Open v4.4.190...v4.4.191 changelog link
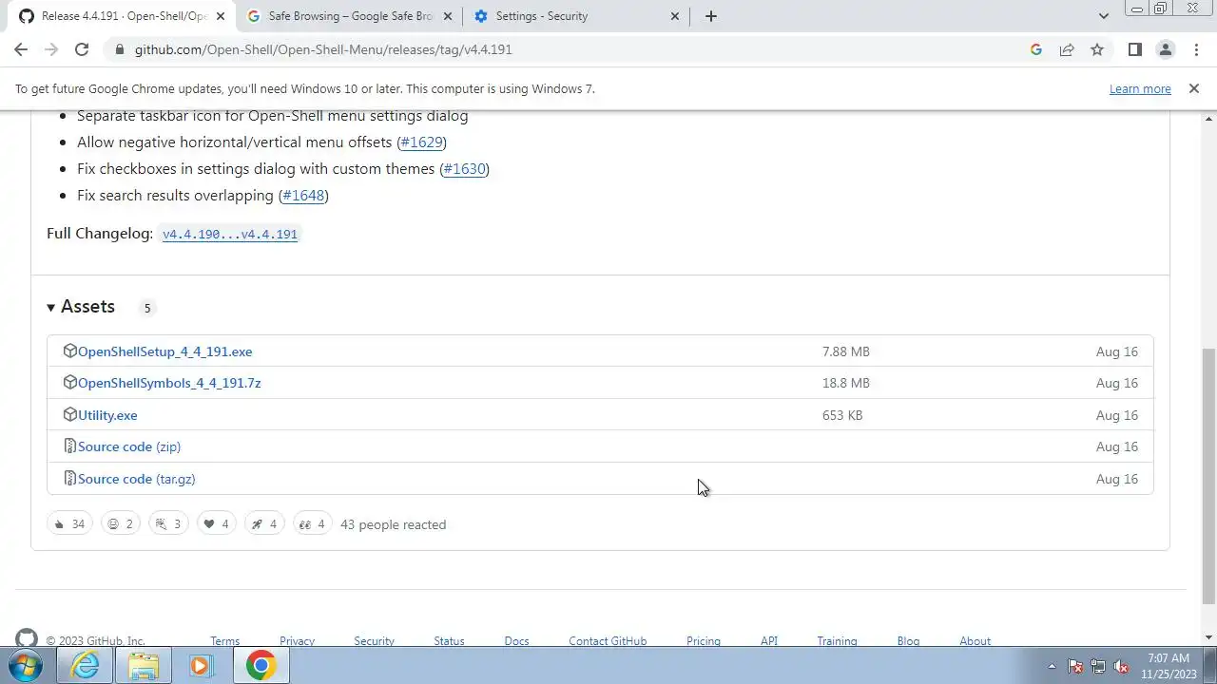 (230, 234)
